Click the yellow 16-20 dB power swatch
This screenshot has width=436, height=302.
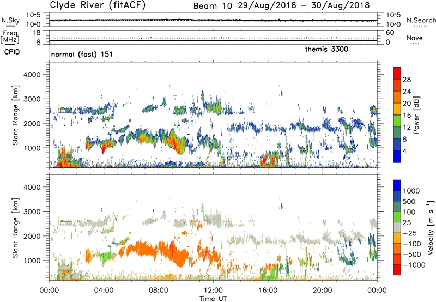tap(397, 109)
